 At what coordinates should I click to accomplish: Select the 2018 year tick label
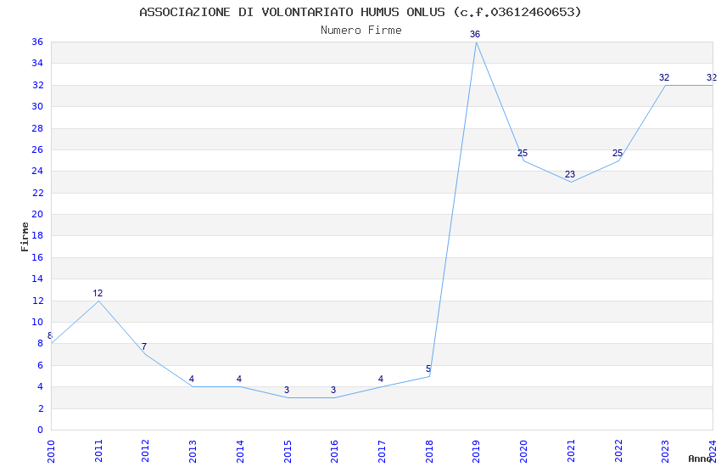[429, 452]
